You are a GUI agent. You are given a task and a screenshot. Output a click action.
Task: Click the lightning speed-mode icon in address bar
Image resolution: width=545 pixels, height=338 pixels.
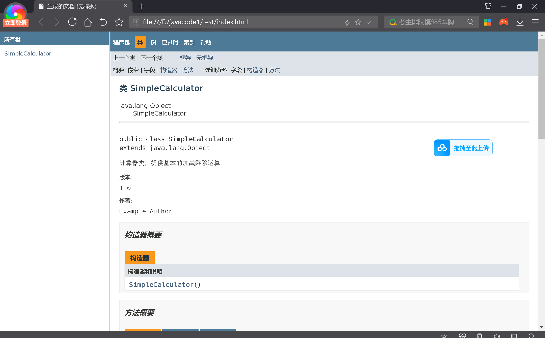(x=347, y=22)
